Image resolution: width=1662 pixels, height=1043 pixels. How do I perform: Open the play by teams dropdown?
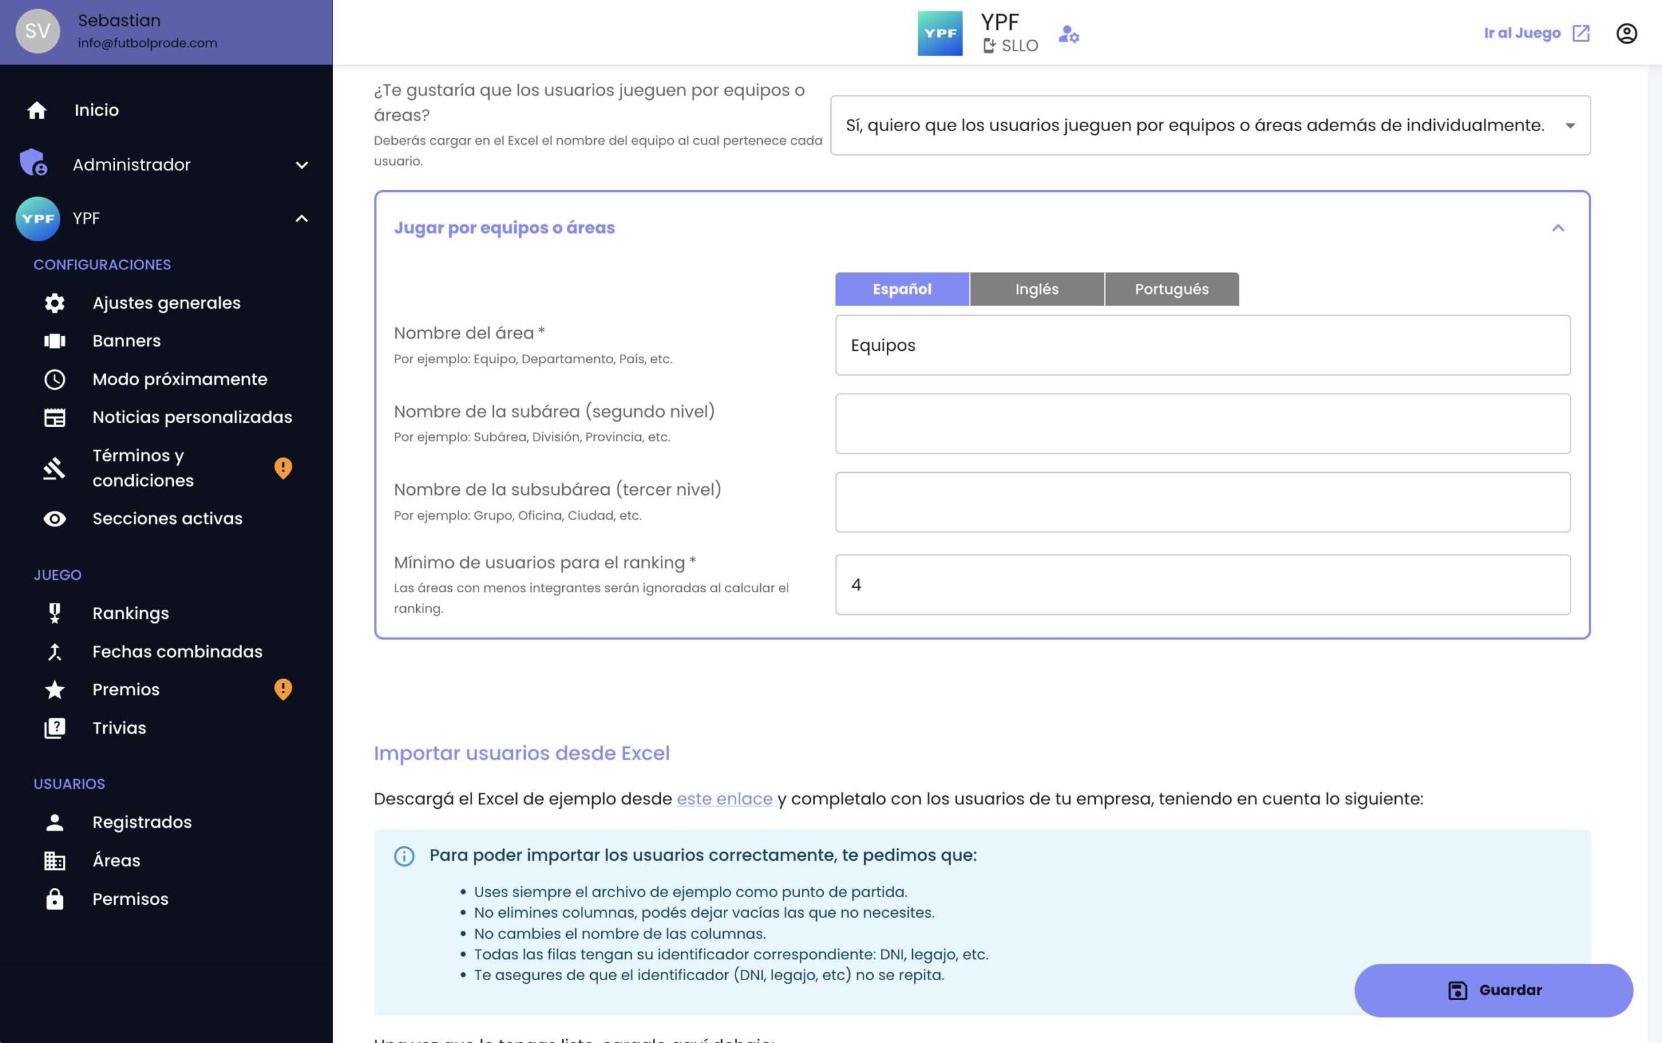(1210, 125)
